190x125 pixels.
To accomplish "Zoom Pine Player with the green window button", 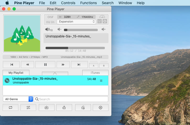I will coord(14,9).
